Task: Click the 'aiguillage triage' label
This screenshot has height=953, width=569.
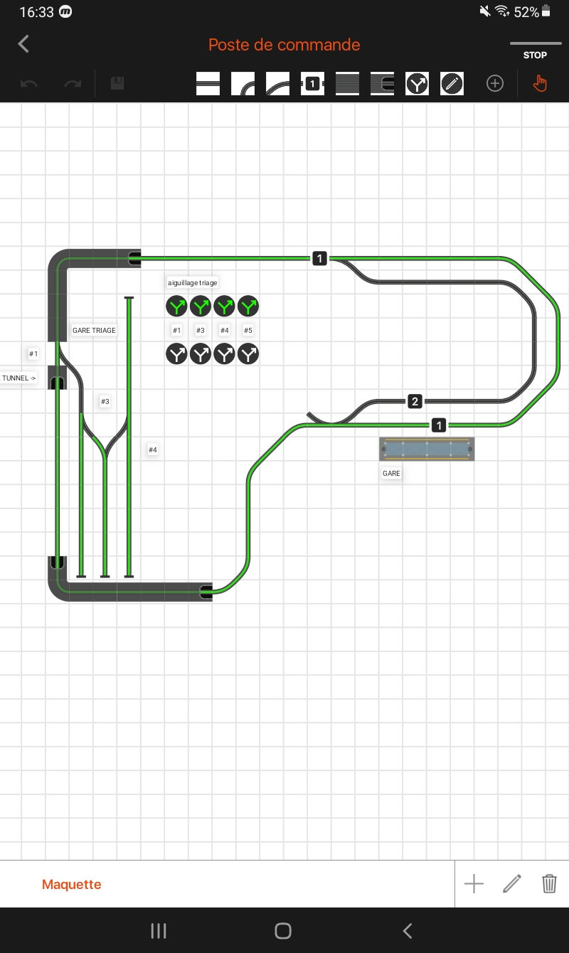Action: (193, 282)
